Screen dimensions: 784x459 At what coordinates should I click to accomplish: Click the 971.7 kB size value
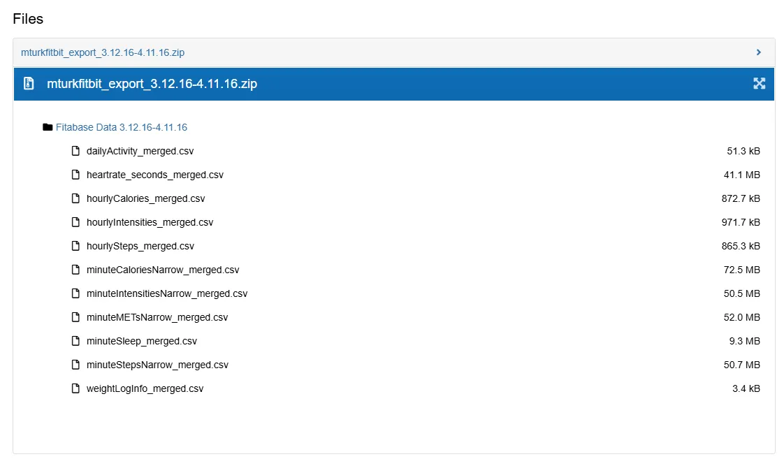(x=741, y=222)
